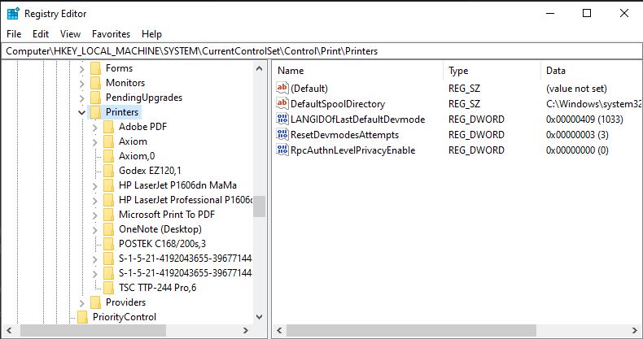Click the Registry Editor app icon in title bar
This screenshot has height=339, width=643.
click(x=13, y=14)
